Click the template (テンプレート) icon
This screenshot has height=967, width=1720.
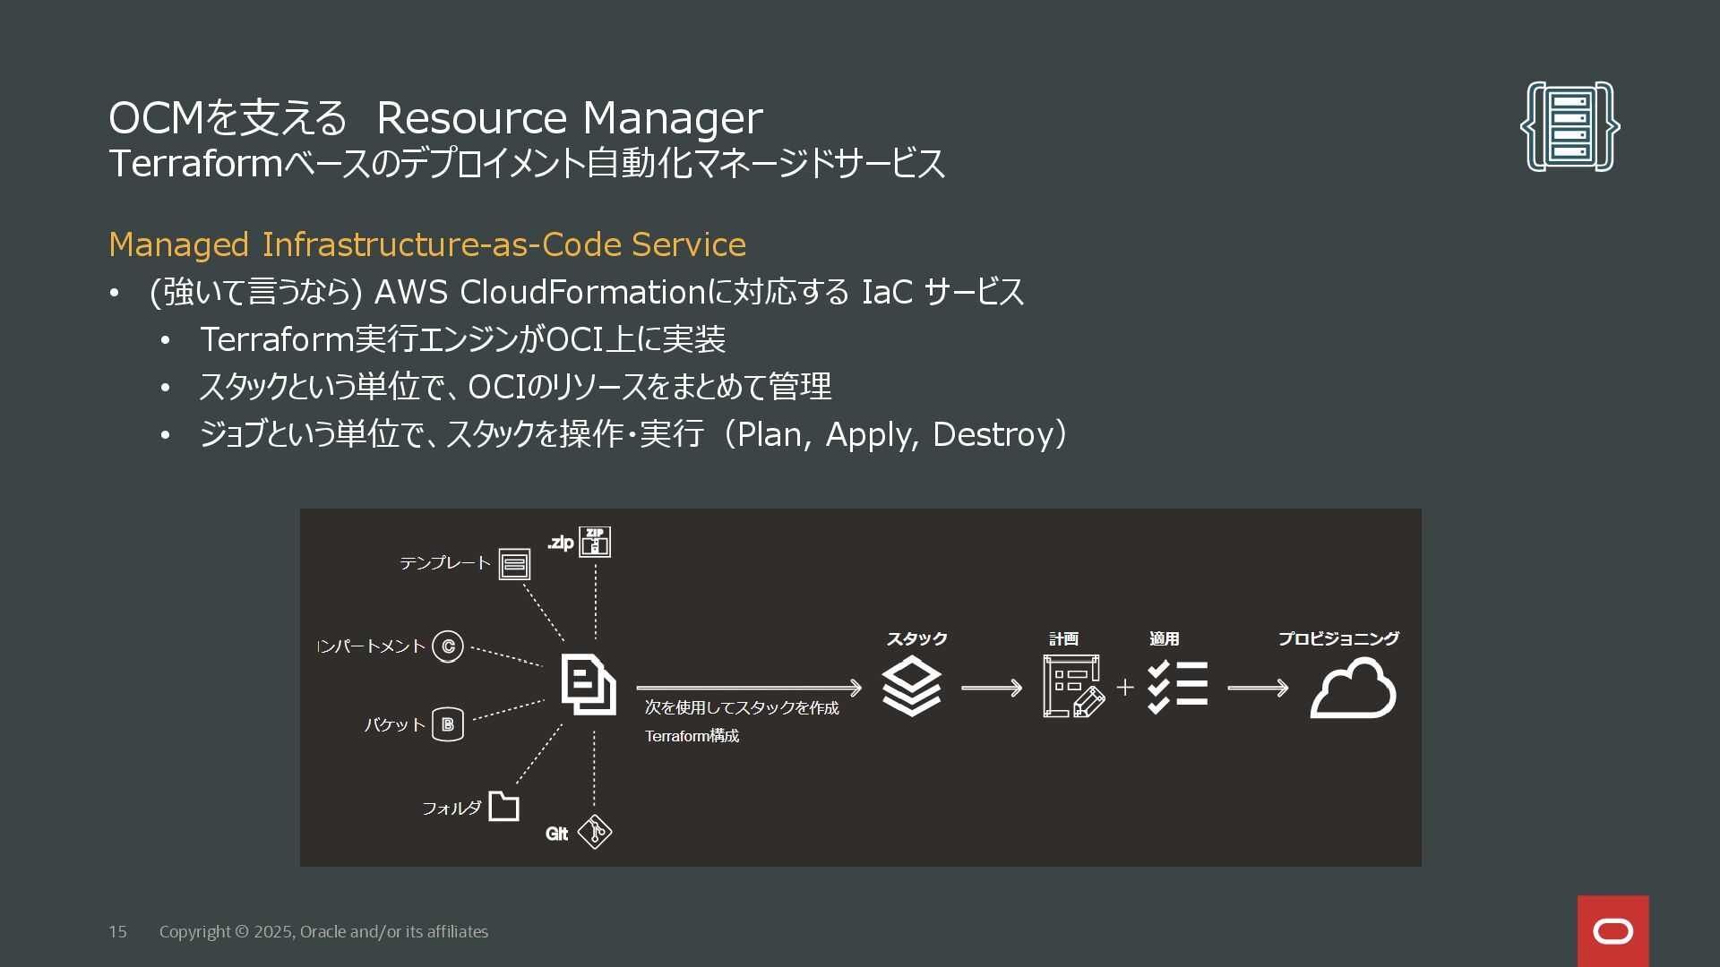514,564
